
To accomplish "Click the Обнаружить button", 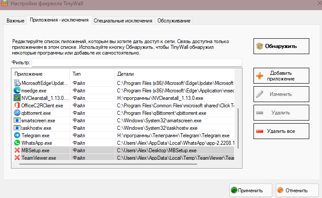I will (281, 46).
